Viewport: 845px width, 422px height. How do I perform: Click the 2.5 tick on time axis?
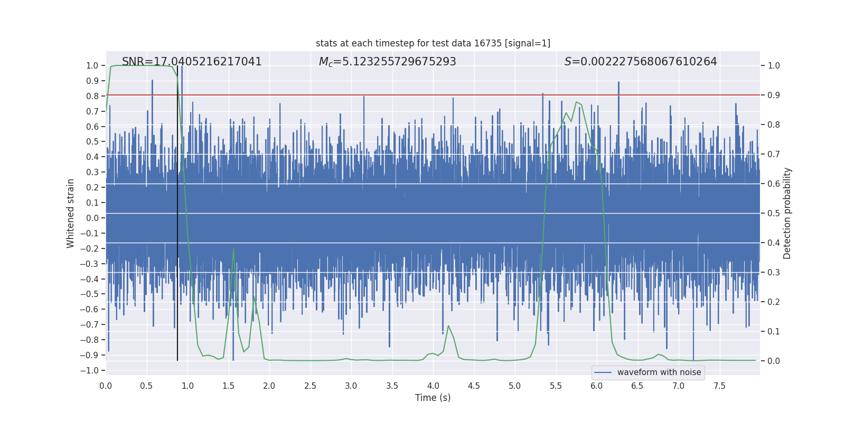(310, 386)
